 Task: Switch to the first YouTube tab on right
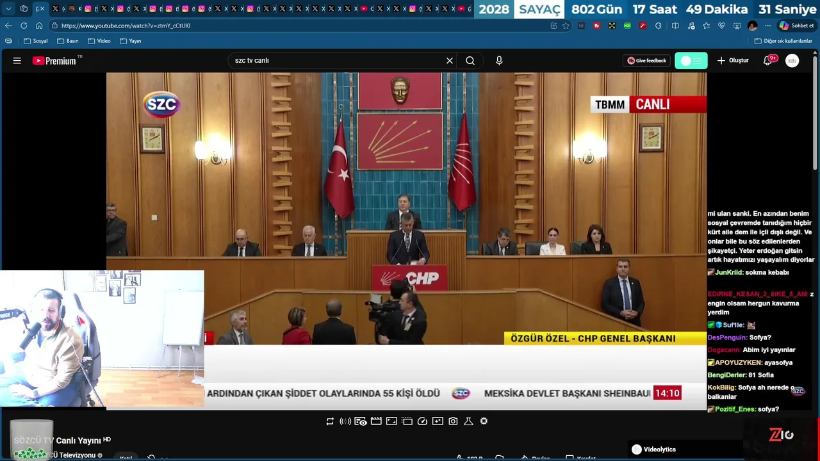364,9
